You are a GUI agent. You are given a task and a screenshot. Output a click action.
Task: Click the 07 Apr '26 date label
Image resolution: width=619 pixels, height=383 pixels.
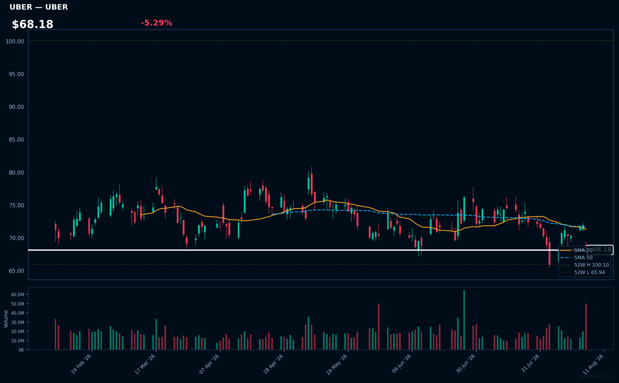(209, 364)
